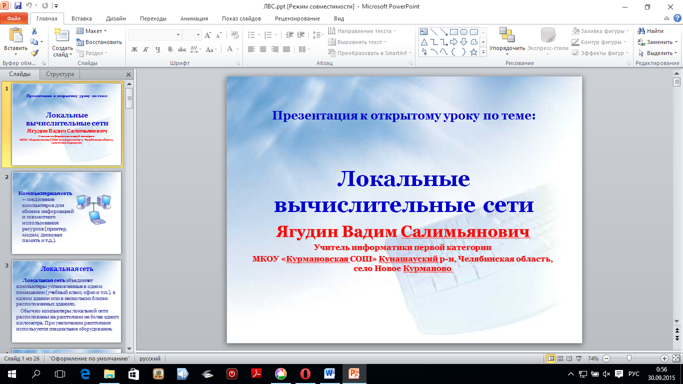Open the Выделить dropdown
The width and height of the screenshot is (683, 384).
(657, 53)
